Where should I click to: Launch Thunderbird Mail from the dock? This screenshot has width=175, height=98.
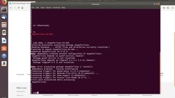(4, 17)
